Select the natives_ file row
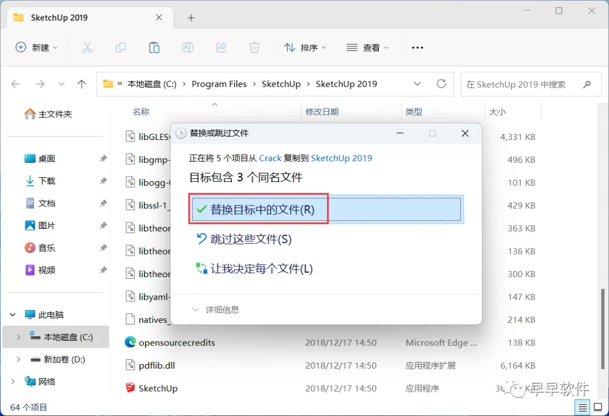609x416 pixels. [148, 319]
